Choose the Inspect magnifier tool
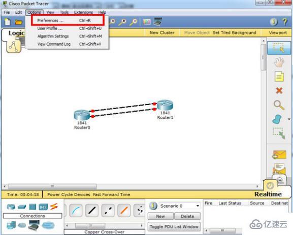The width and height of the screenshot is (293, 235). [279, 105]
